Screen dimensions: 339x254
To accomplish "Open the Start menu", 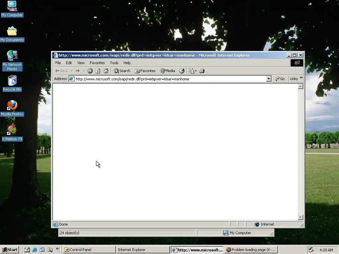I will point(10,250).
